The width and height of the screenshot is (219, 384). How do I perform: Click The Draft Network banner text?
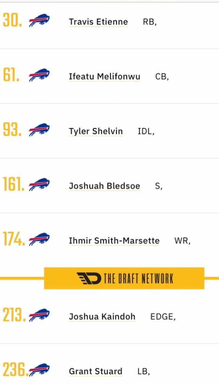(138, 279)
